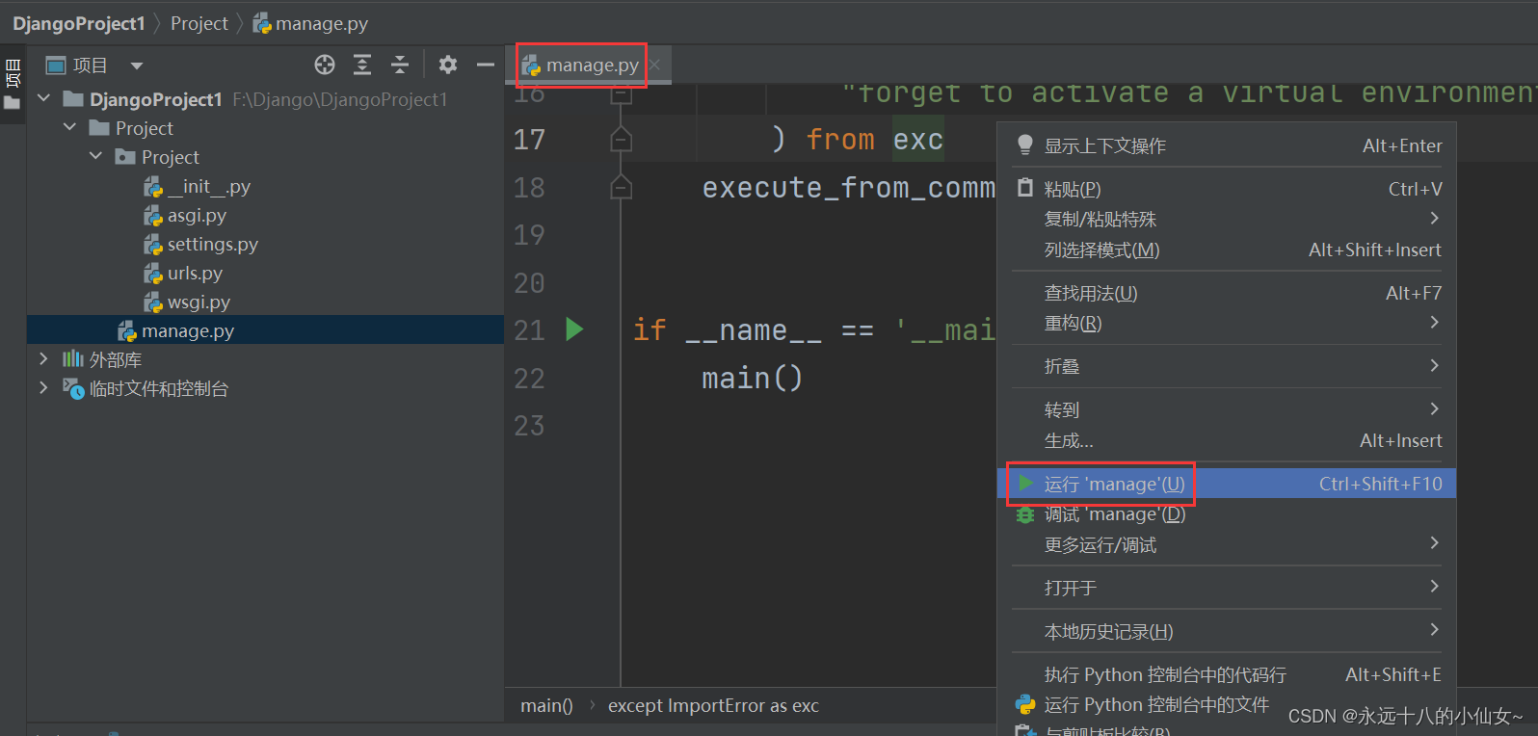Open Project panel settings gear

(448, 65)
